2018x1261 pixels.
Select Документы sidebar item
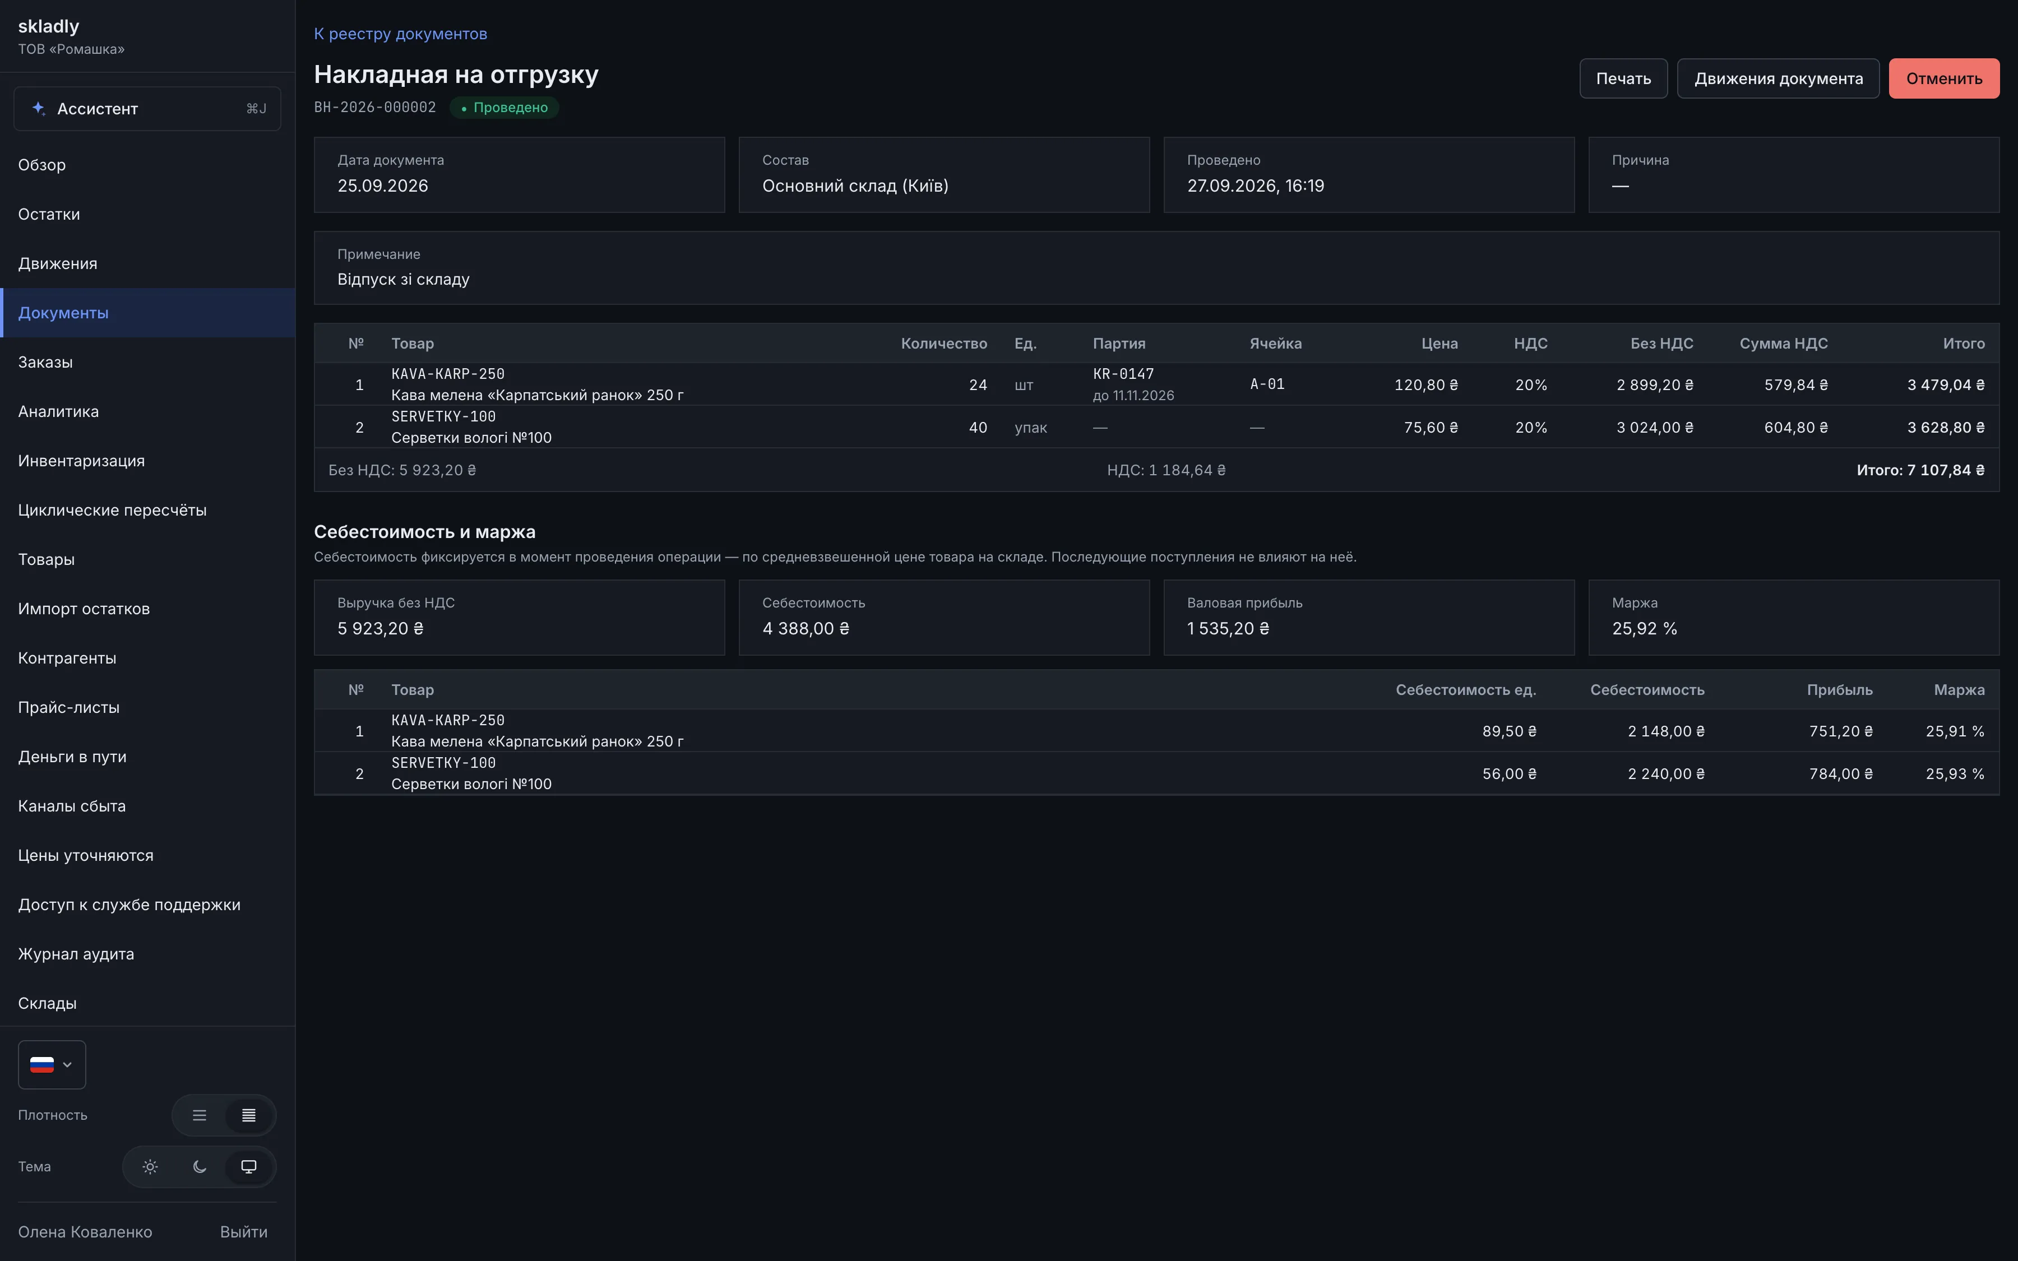pyautogui.click(x=147, y=313)
